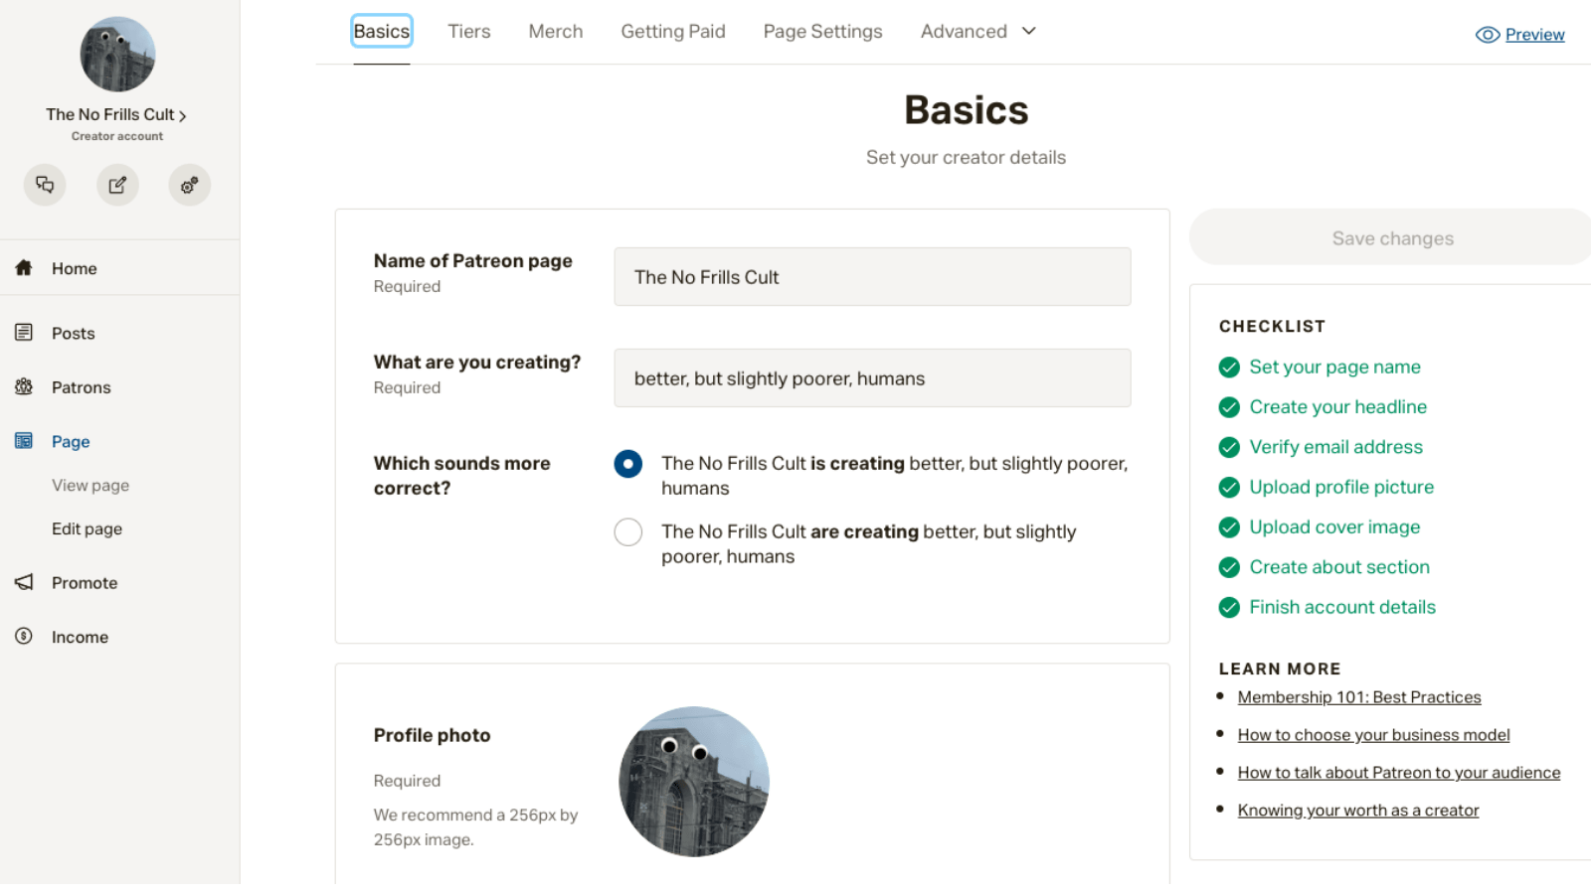Click 'Upload profile picture' checklist text

point(1341,488)
